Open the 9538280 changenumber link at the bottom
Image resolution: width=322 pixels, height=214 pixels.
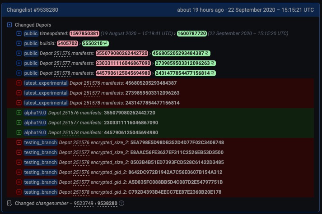point(107,203)
